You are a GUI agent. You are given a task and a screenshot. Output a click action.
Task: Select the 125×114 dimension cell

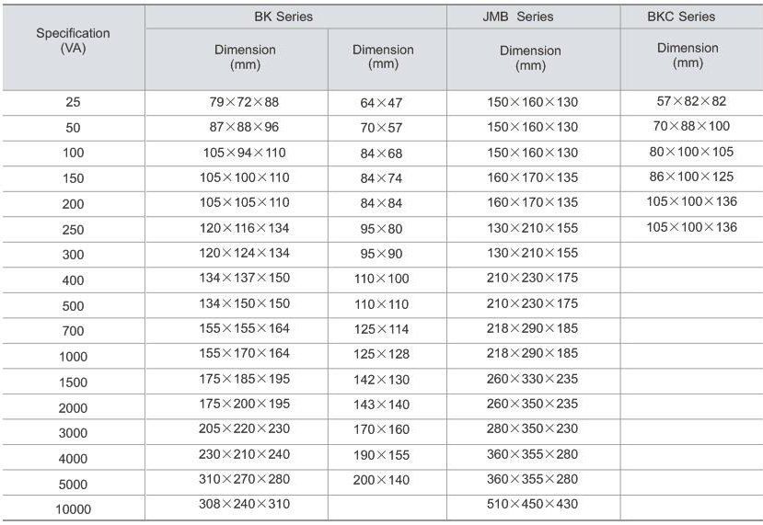pyautogui.click(x=383, y=328)
